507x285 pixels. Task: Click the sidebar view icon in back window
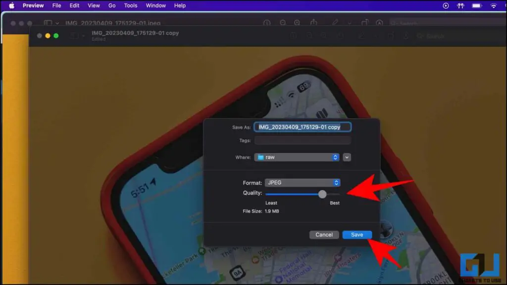pyautogui.click(x=48, y=23)
